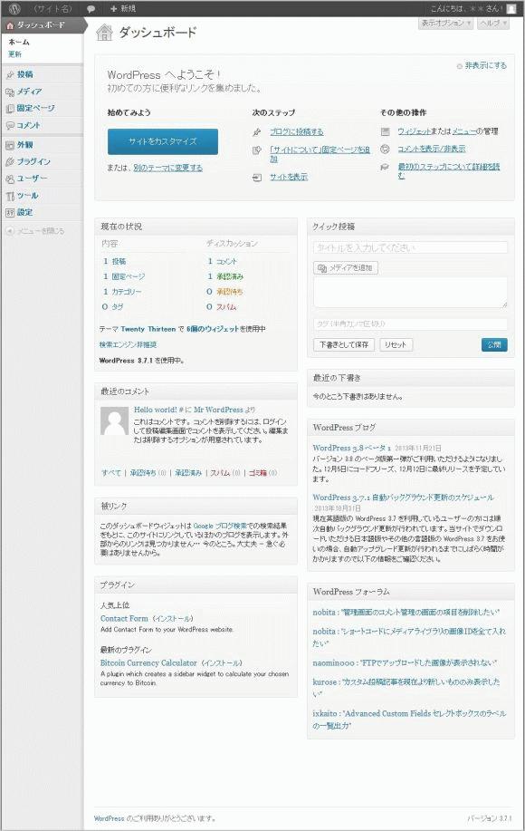The width and height of the screenshot is (525, 831).
Task: Click the リセット button
Action: (x=396, y=345)
